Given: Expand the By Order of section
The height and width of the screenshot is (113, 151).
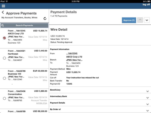Looking at the screenshot, I should (100, 109).
